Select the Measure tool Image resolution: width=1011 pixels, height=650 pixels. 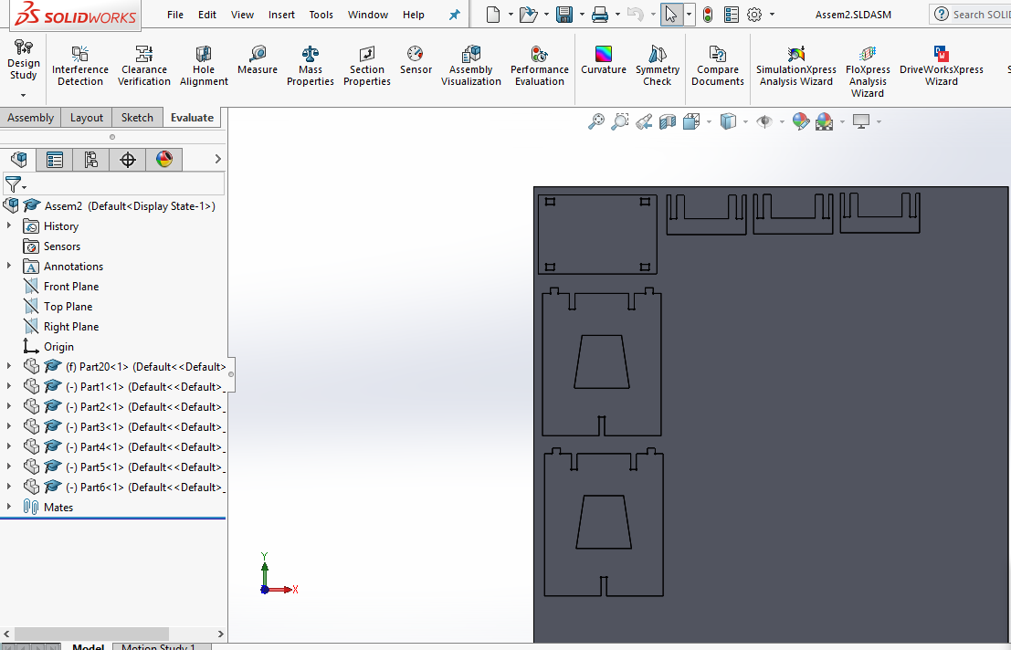[258, 60]
